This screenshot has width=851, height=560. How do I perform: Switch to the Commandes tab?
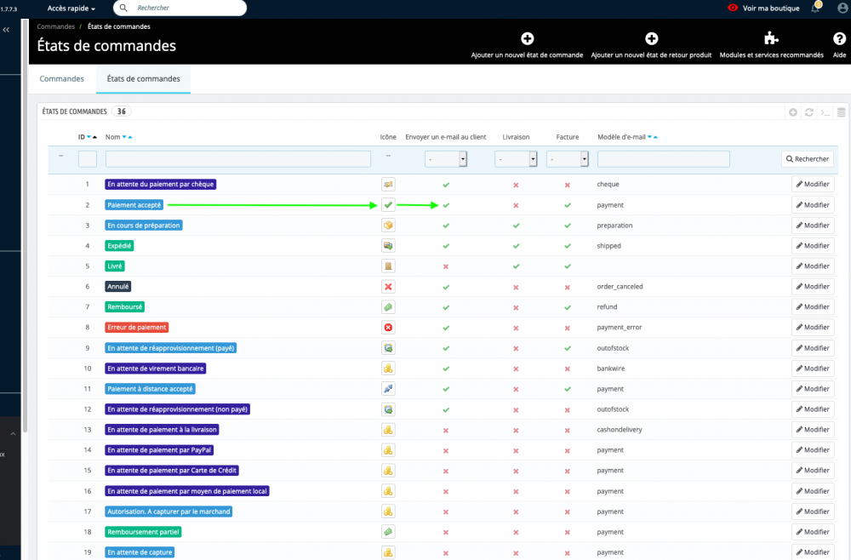coord(62,78)
